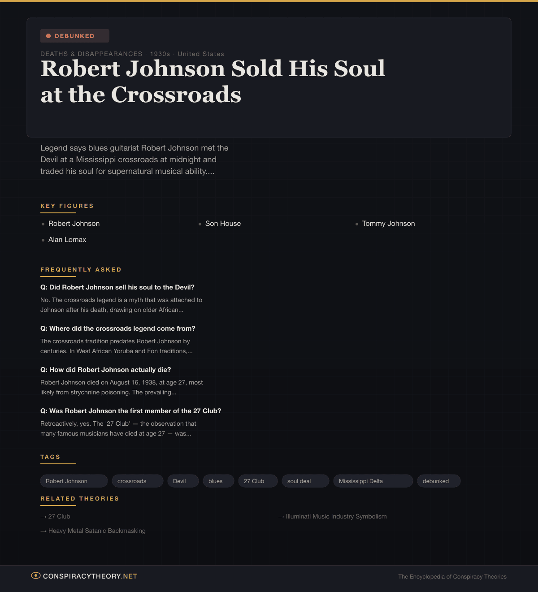
Task: Select the Robert Johnson tag
Action: point(74,481)
